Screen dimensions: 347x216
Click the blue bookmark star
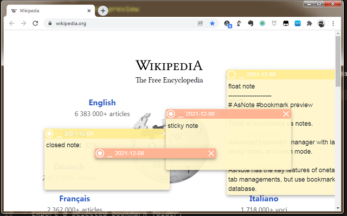pos(212,23)
